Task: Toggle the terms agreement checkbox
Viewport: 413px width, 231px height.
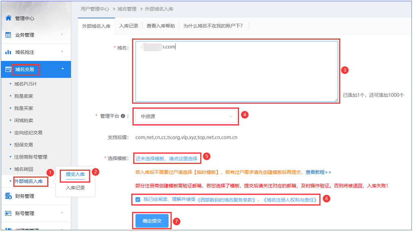Action: (138, 199)
